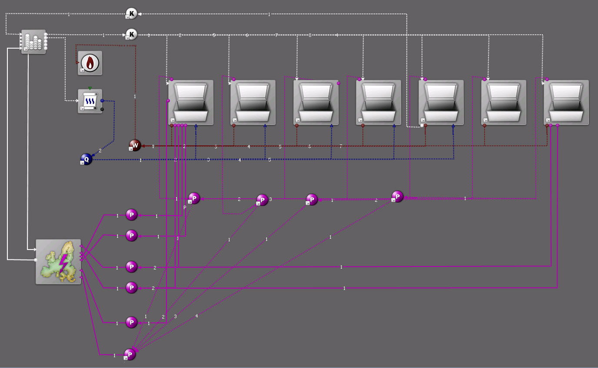The image size is (598, 368).
Task: Open the corner arrow on the W node
Action: [x=131, y=149]
